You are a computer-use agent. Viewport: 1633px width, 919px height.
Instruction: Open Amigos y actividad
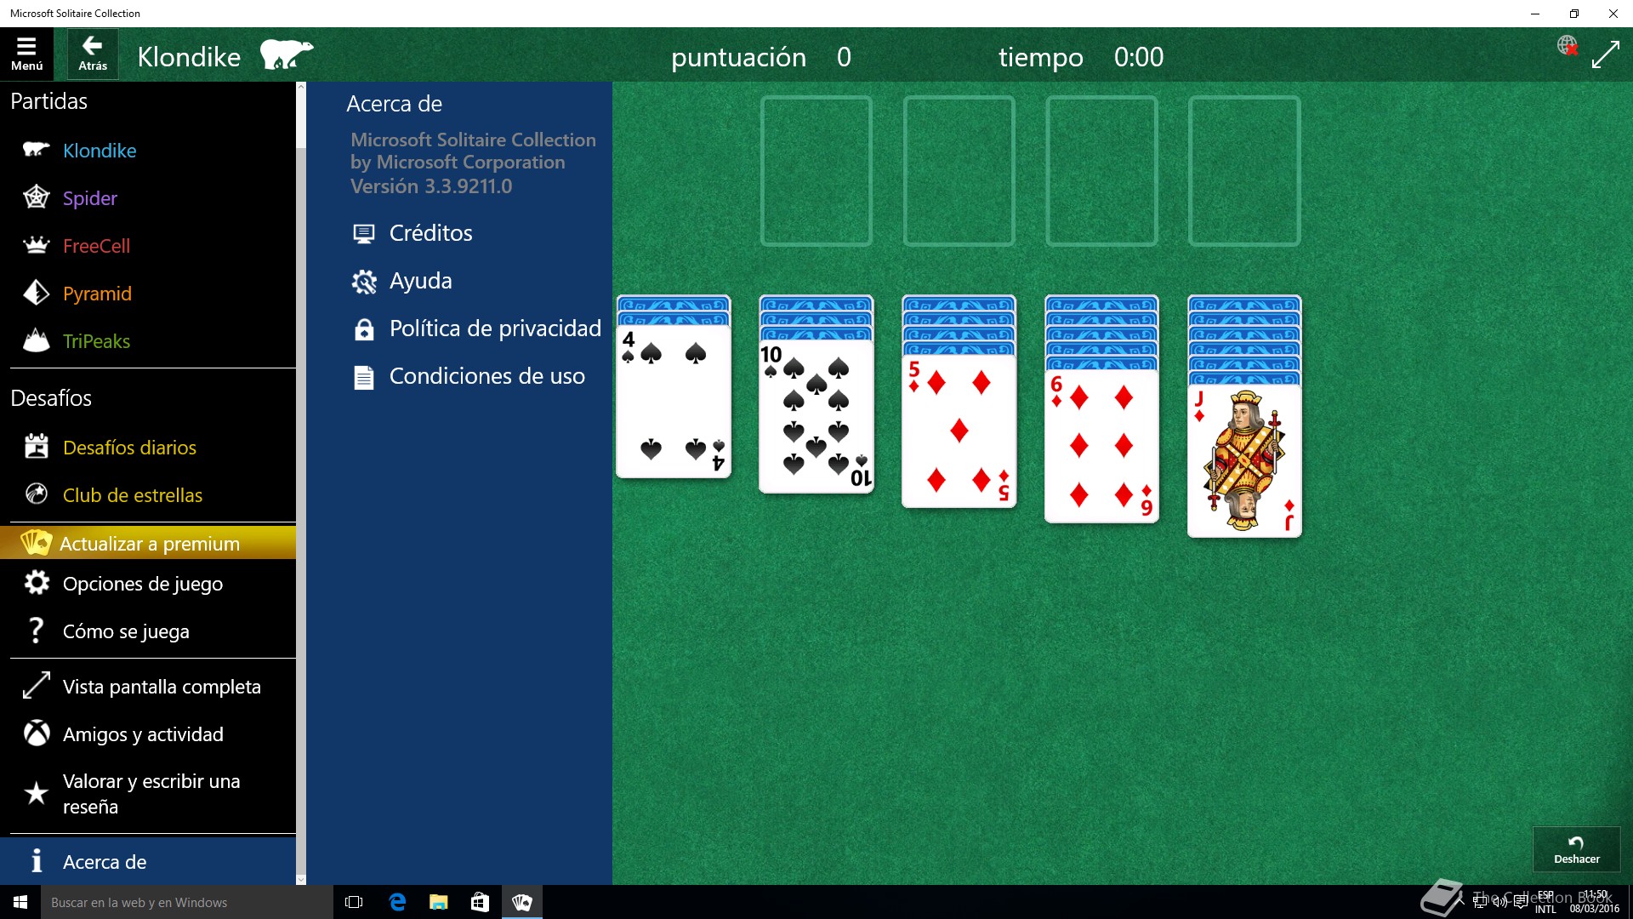coord(148,734)
